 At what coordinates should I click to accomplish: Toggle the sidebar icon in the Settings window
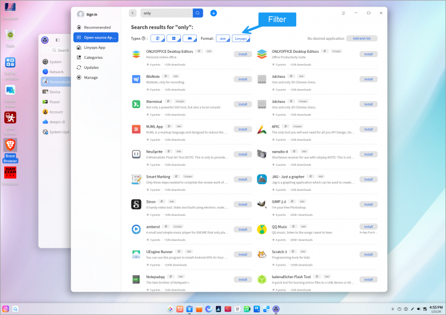click(x=58, y=40)
